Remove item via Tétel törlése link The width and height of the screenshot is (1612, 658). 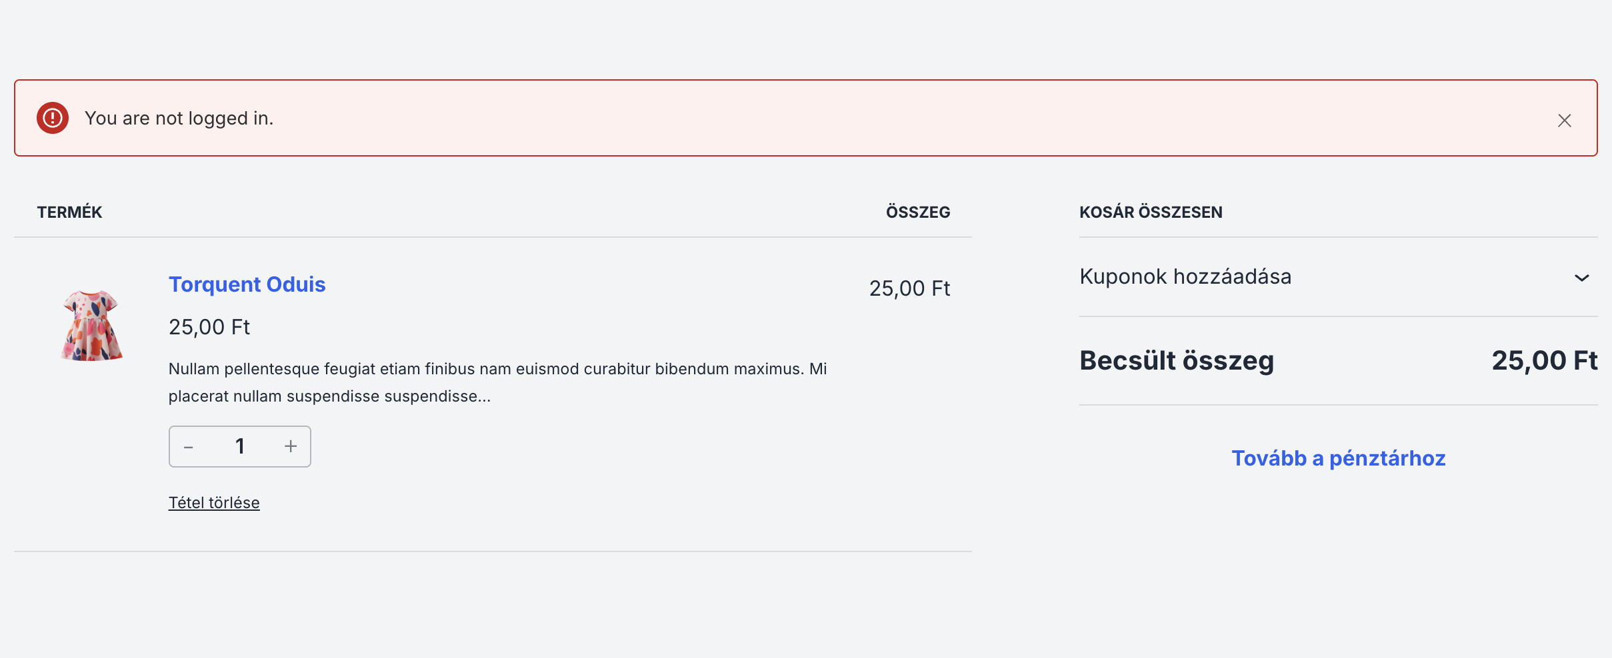coord(214,503)
